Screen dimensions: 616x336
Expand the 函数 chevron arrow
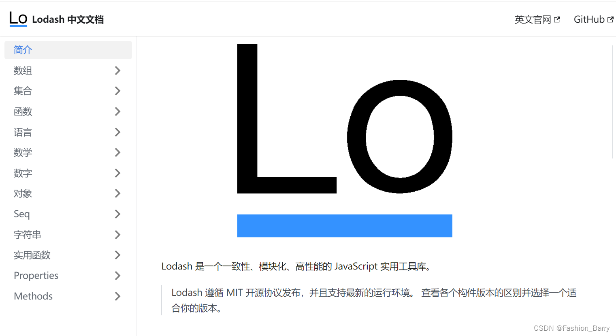pos(117,111)
